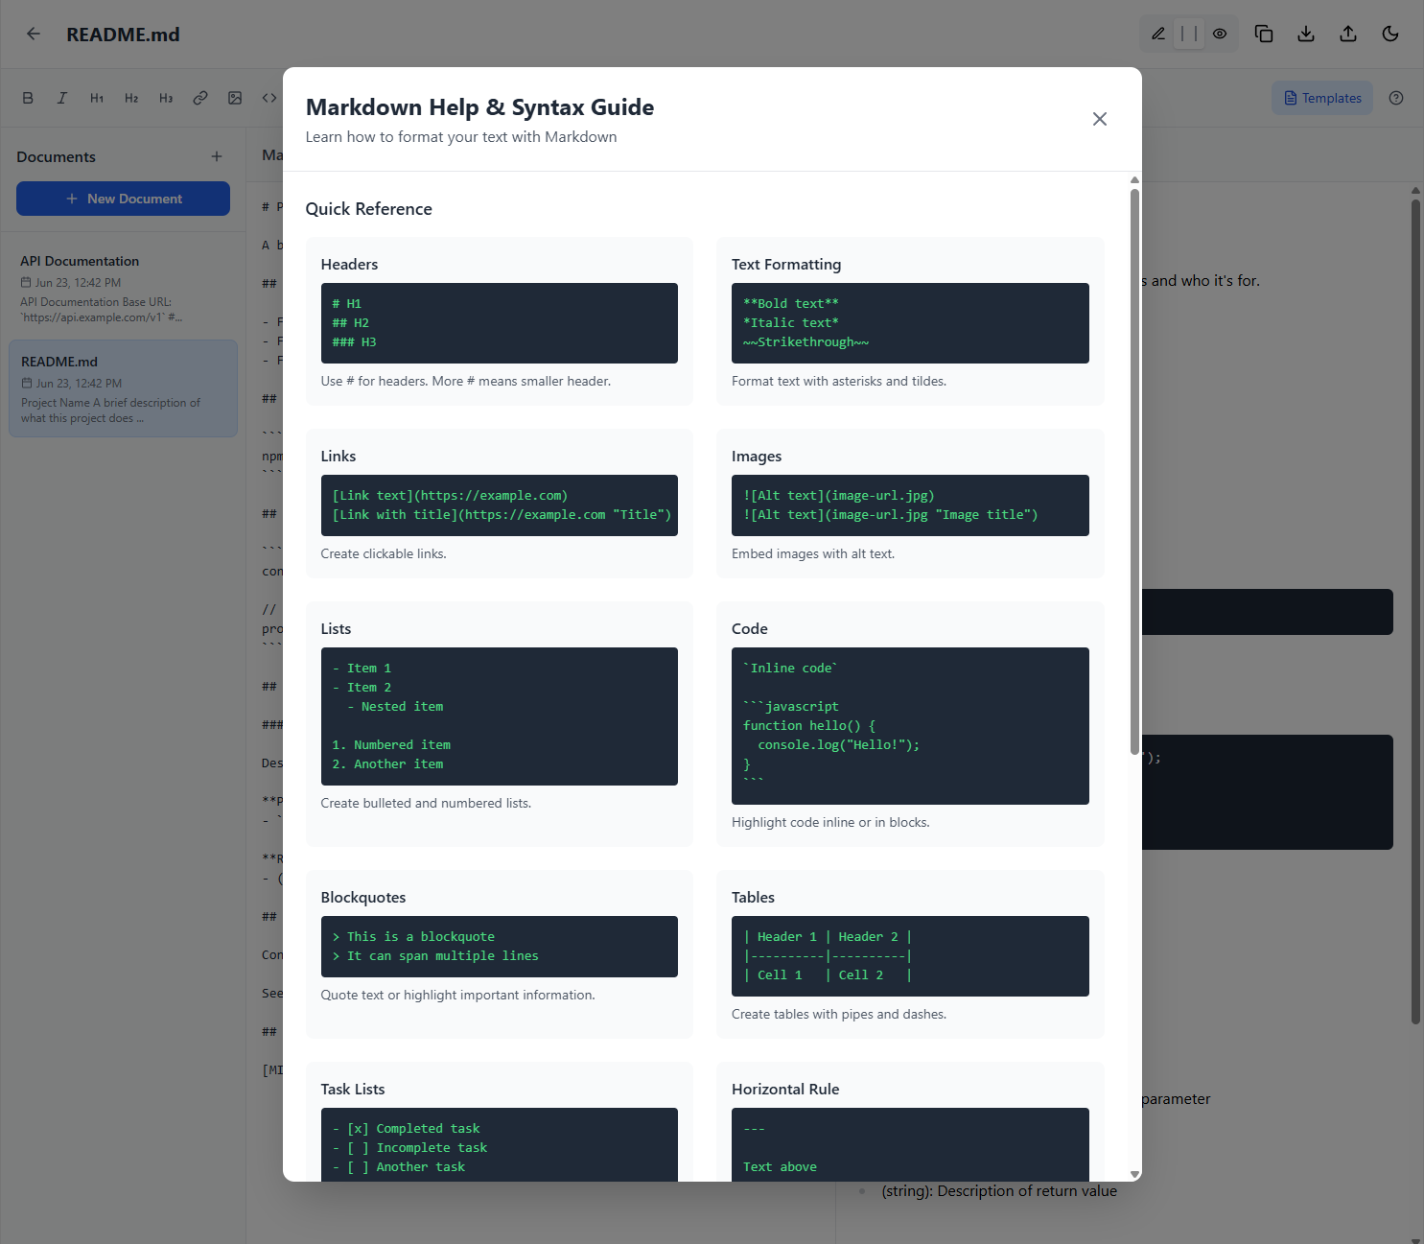Click 'Create clickable links.' description text
This screenshot has height=1244, width=1424.
coord(384,553)
